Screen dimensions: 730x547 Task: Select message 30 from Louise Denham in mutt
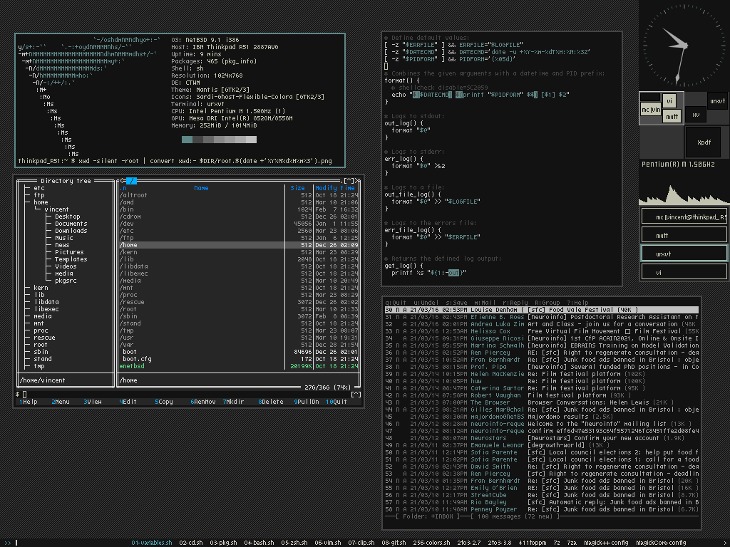click(x=542, y=310)
